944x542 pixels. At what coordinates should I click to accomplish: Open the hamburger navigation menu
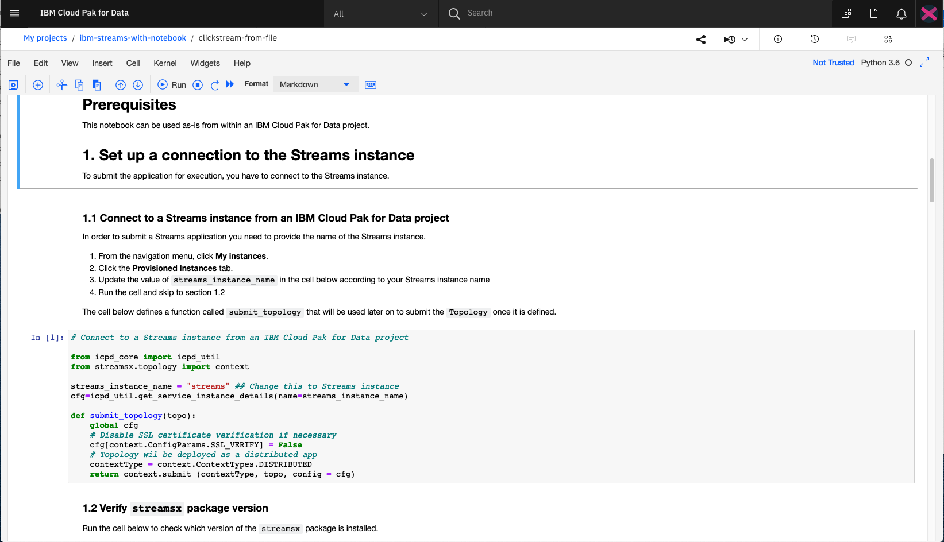point(14,13)
